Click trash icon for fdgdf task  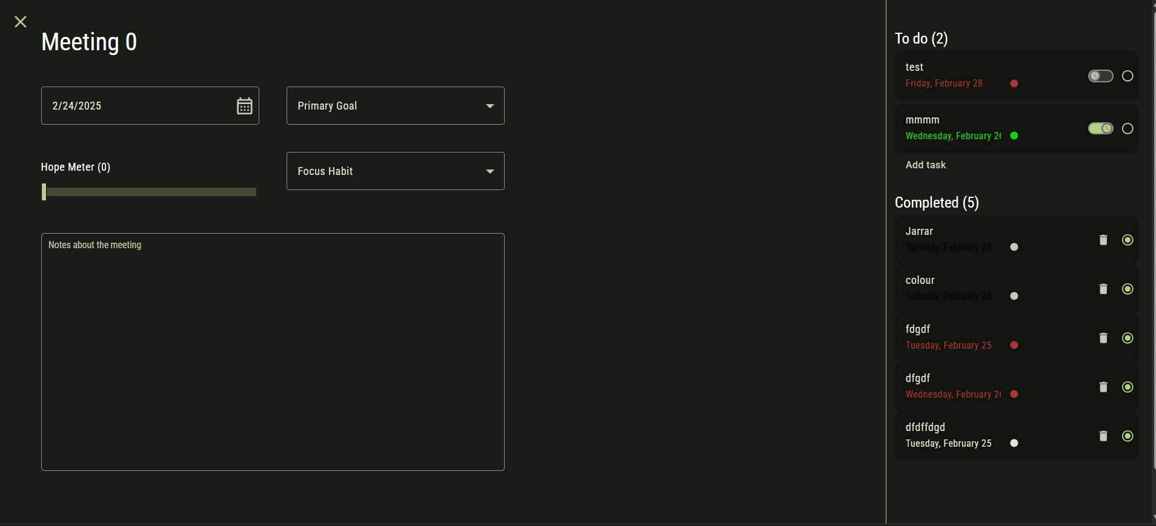1103,338
